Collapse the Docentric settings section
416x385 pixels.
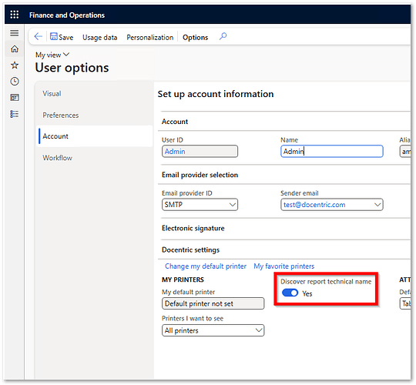(190, 249)
